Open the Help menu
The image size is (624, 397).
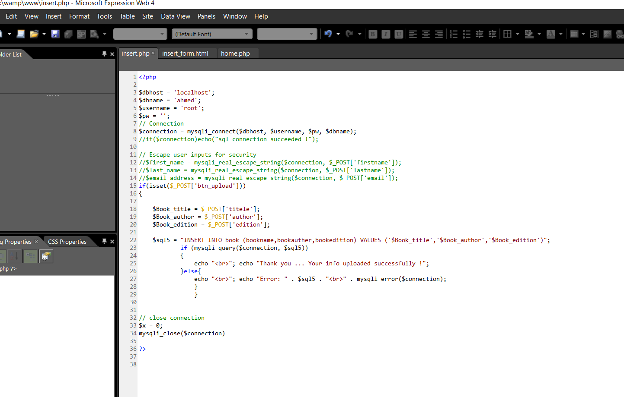pyautogui.click(x=261, y=16)
